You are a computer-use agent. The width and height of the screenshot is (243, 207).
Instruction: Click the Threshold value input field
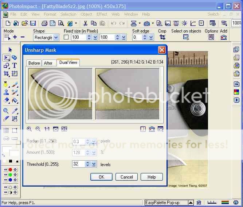pyautogui.click(x=78, y=164)
